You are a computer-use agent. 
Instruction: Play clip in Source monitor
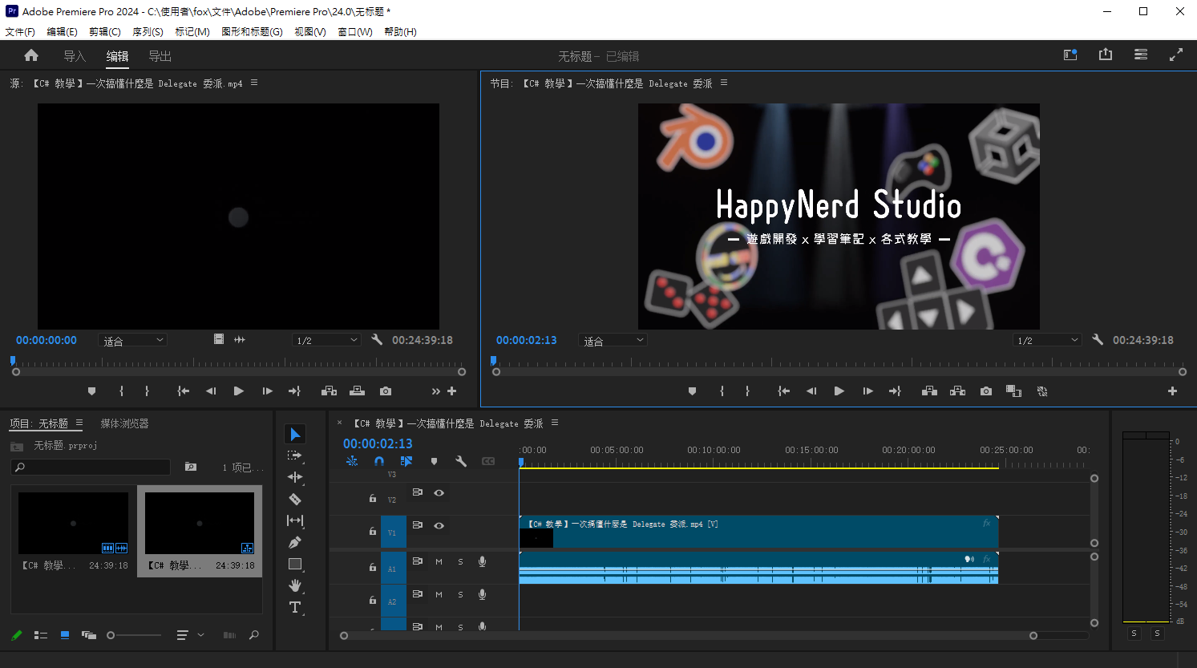click(239, 391)
